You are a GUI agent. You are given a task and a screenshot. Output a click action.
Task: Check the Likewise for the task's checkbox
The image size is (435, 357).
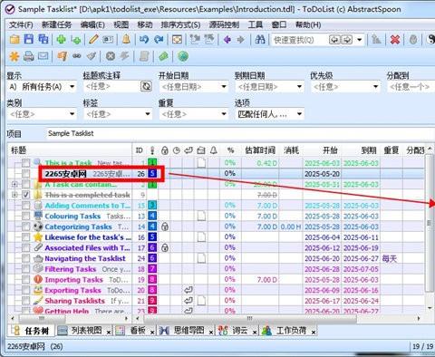click(26, 237)
